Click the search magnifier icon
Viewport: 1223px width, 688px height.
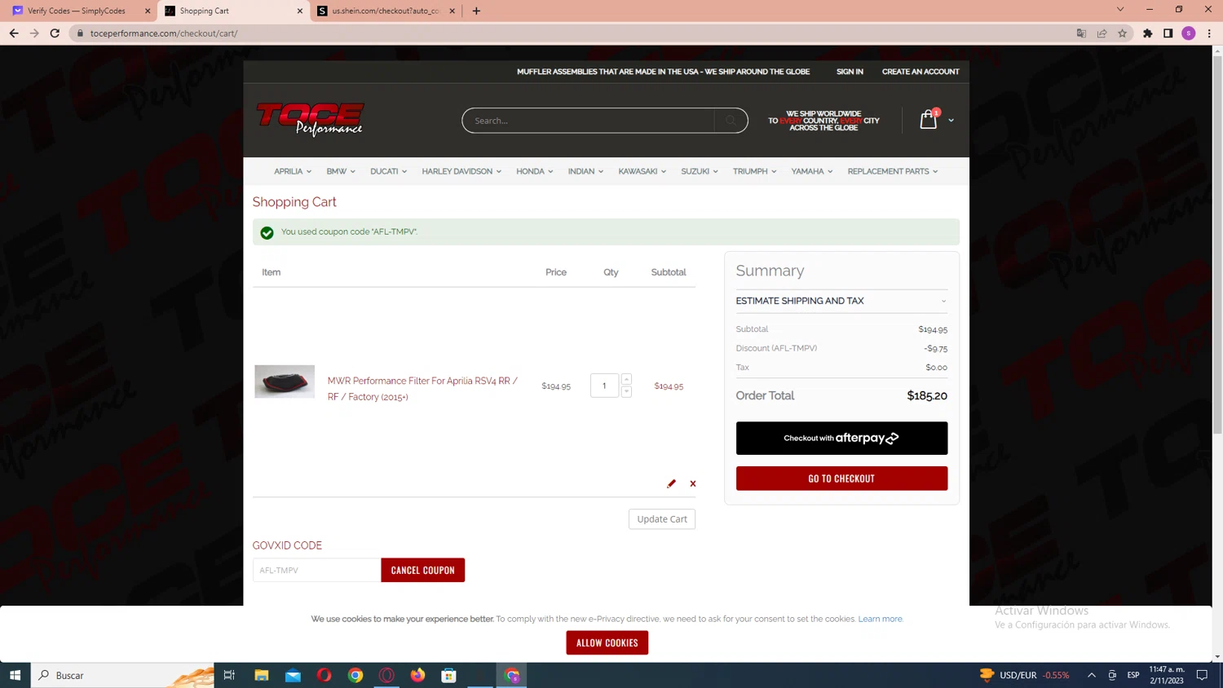click(731, 121)
